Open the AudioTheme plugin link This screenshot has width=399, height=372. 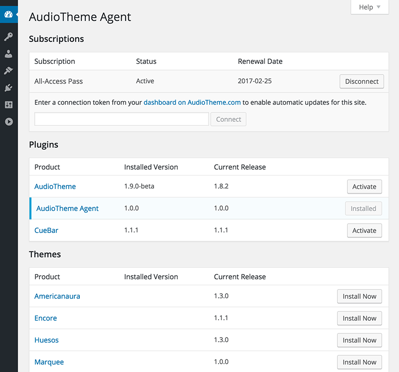coord(55,186)
